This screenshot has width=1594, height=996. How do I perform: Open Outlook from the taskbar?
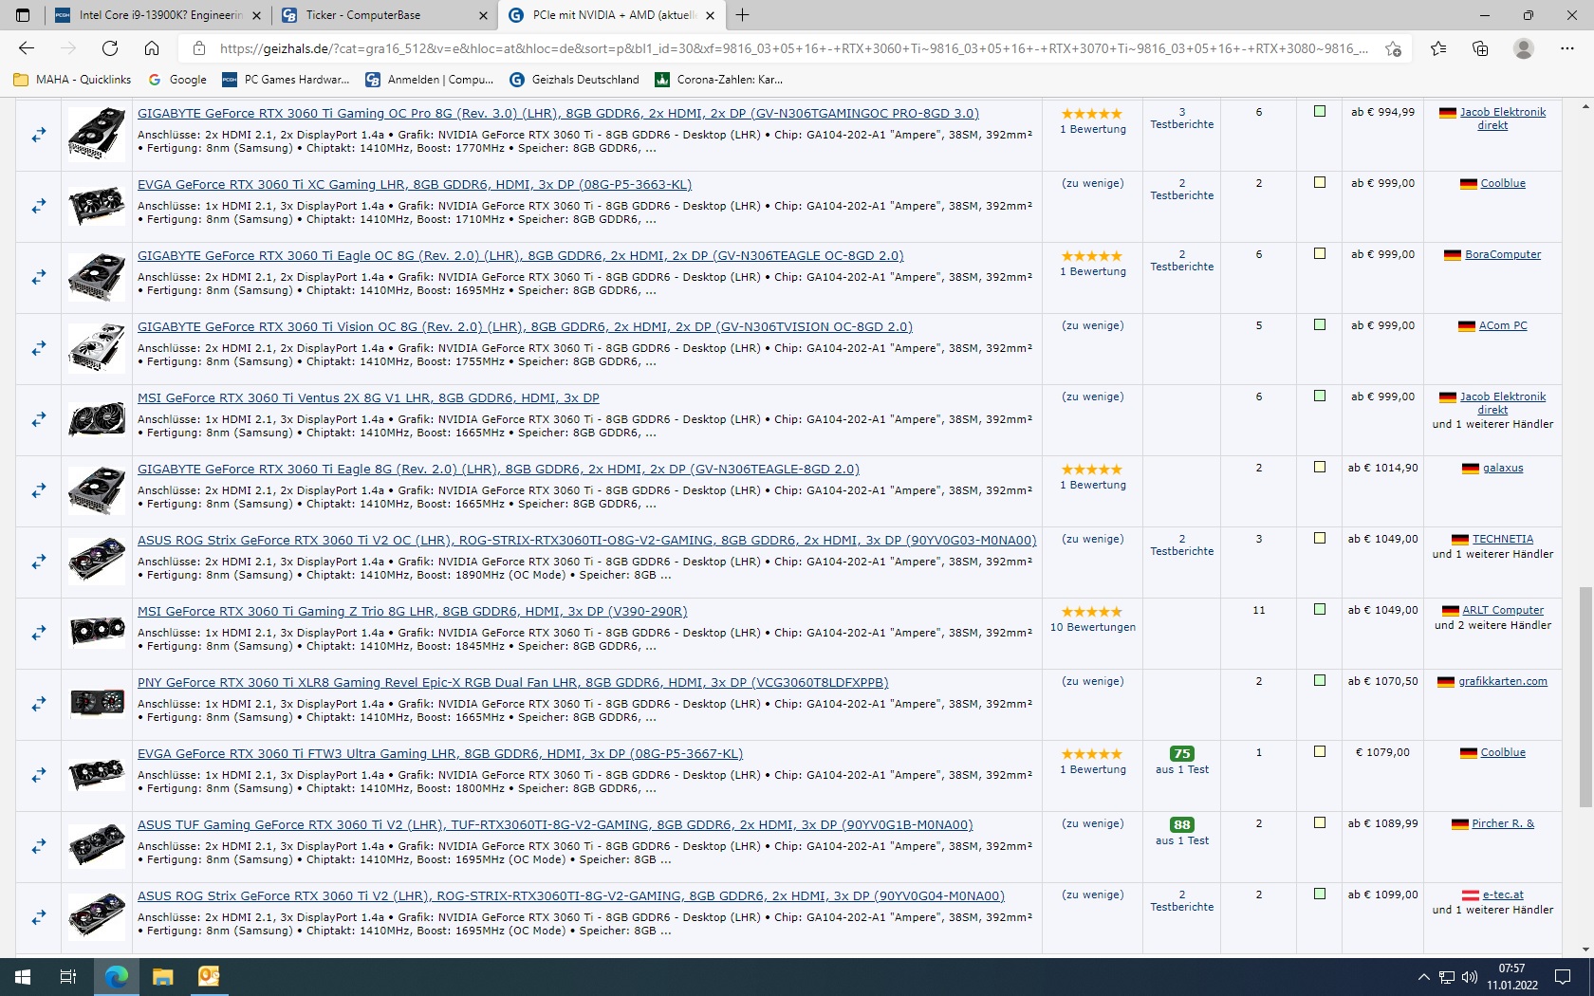click(209, 977)
